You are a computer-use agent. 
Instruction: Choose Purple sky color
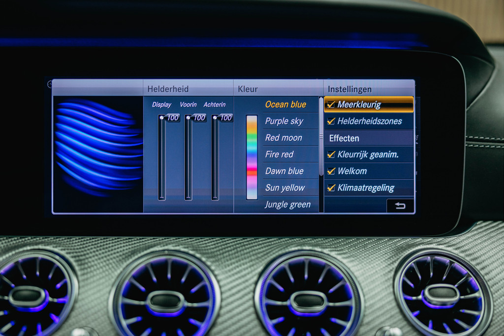click(x=284, y=121)
